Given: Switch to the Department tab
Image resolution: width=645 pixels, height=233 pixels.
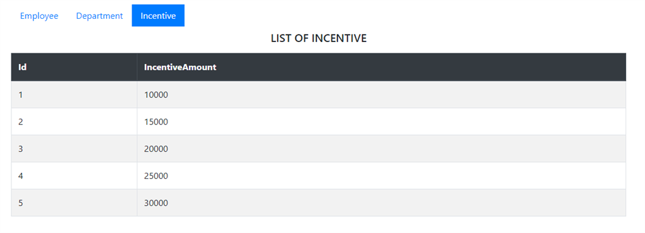Looking at the screenshot, I should [x=100, y=16].
